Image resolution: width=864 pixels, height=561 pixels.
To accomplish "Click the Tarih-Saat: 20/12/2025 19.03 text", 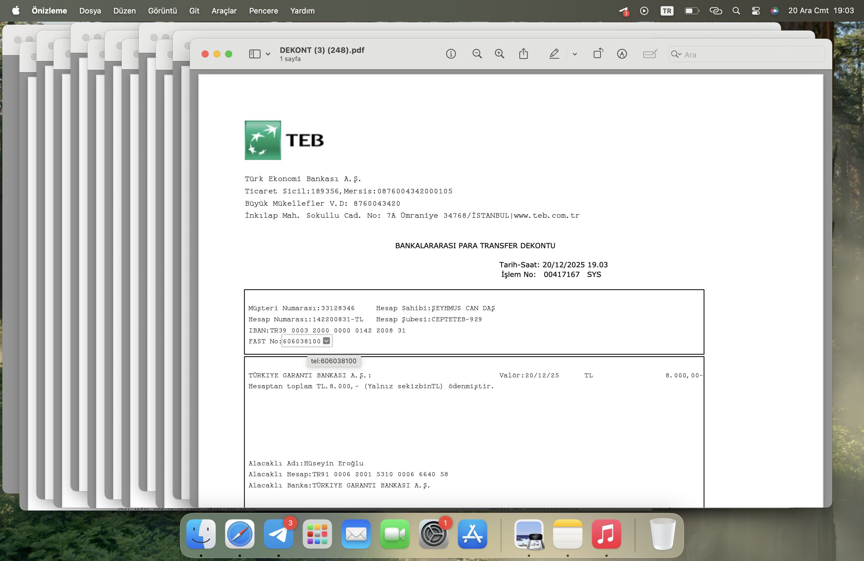I will (x=553, y=265).
